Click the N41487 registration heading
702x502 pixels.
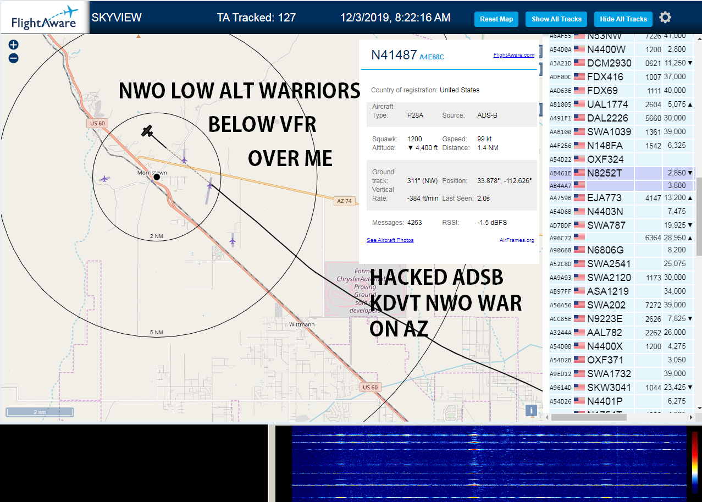coord(394,54)
